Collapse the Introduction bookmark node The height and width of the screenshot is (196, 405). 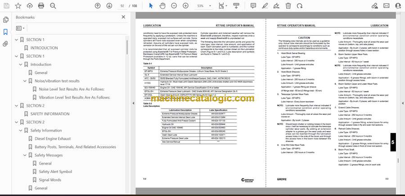pos(21,64)
